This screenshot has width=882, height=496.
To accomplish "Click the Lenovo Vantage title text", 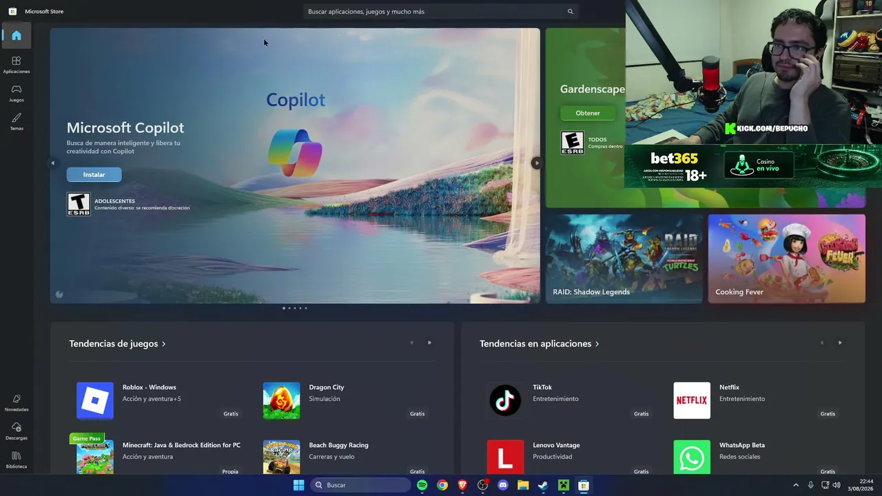I will [556, 445].
